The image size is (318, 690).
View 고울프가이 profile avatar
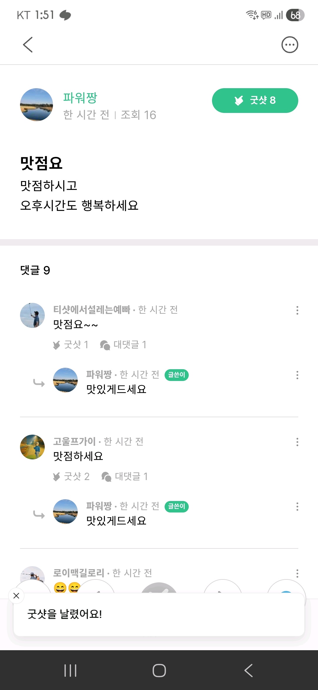tap(32, 447)
